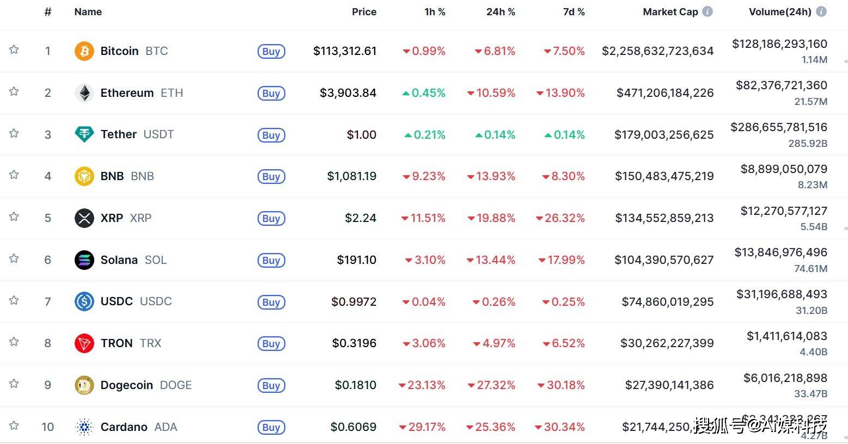The image size is (848, 444).
Task: Sort by 24h % column header
Action: pos(501,11)
